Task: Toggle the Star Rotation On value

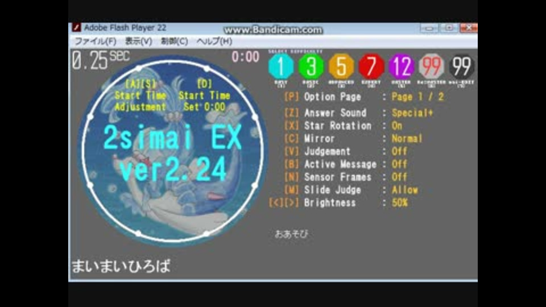Action: (397, 126)
